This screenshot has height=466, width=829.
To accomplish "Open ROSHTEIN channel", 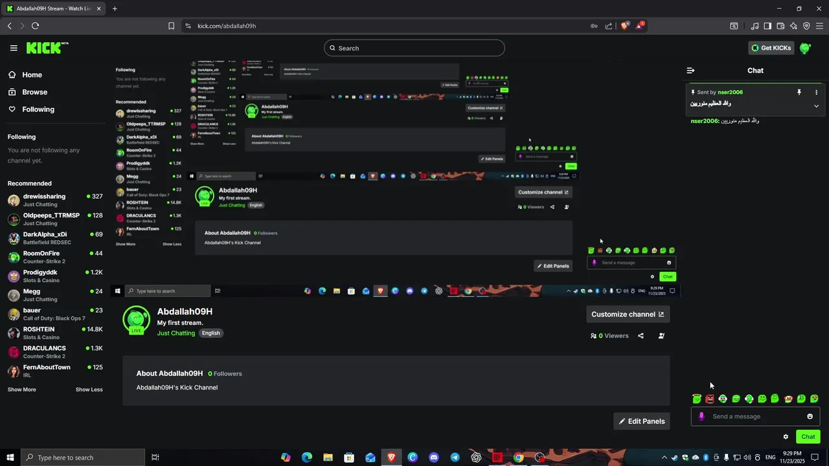I will point(55,333).
